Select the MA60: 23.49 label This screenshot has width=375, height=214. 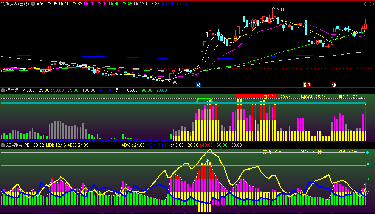click(120, 4)
